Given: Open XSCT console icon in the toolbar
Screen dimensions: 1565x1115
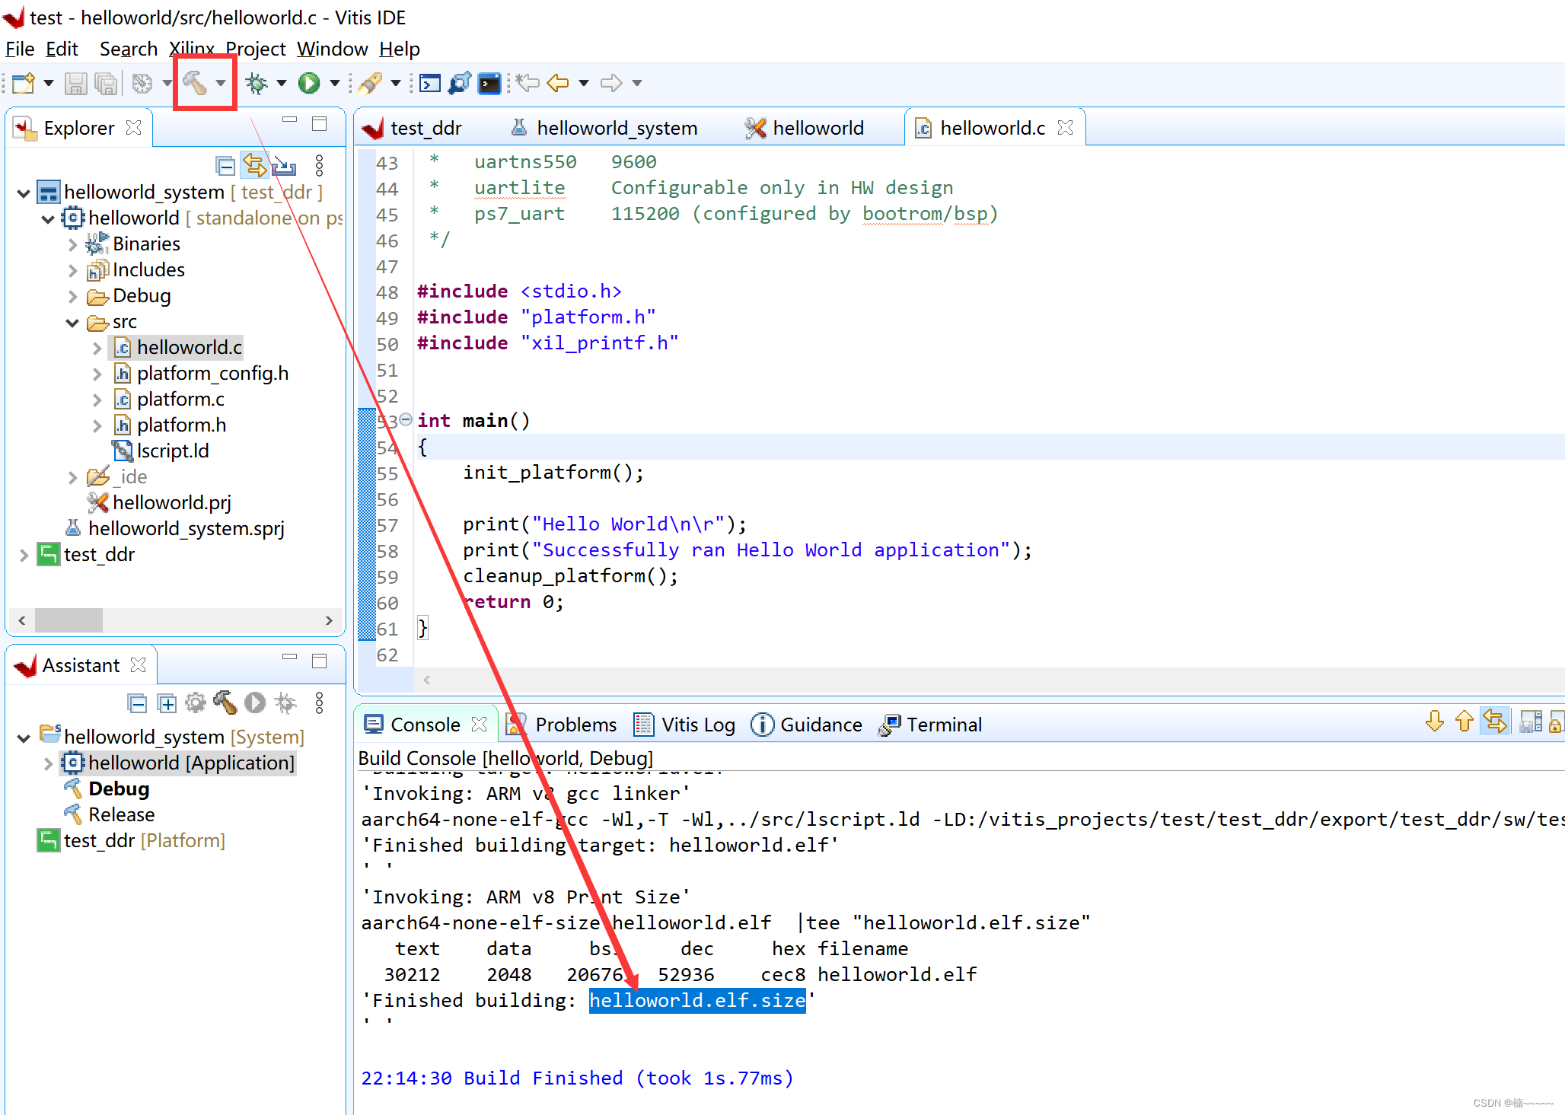Looking at the screenshot, I should 429,83.
